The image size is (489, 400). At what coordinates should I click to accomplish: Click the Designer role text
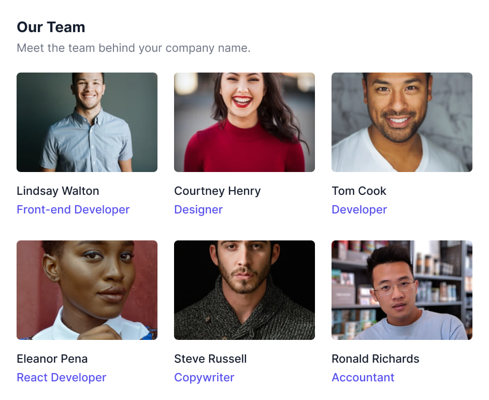198,209
